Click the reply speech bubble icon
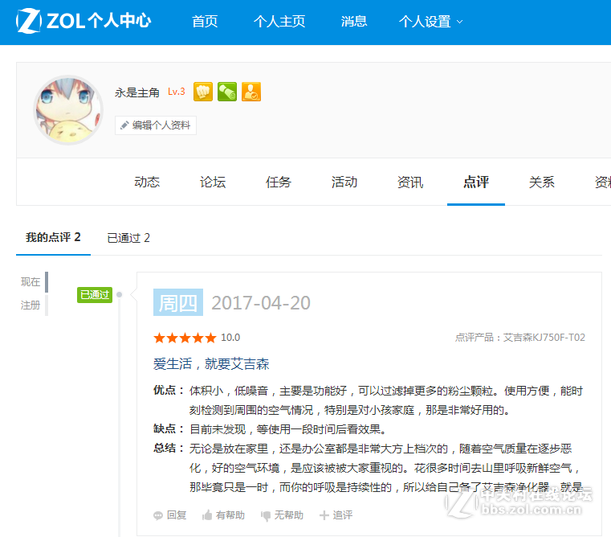Image resolution: width=611 pixels, height=537 pixels. 158,515
